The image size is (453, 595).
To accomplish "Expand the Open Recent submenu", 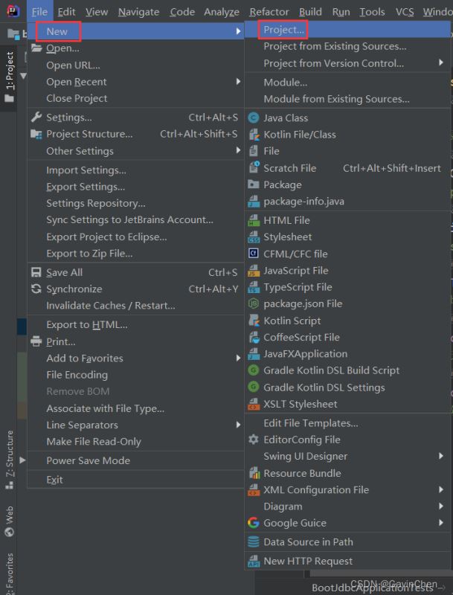I will (76, 82).
